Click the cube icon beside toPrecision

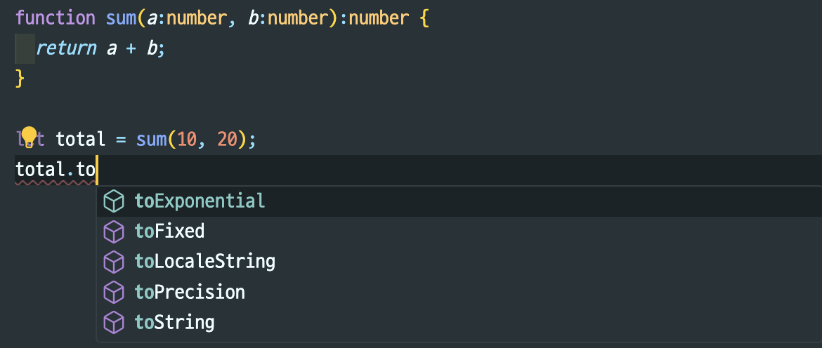point(114,293)
